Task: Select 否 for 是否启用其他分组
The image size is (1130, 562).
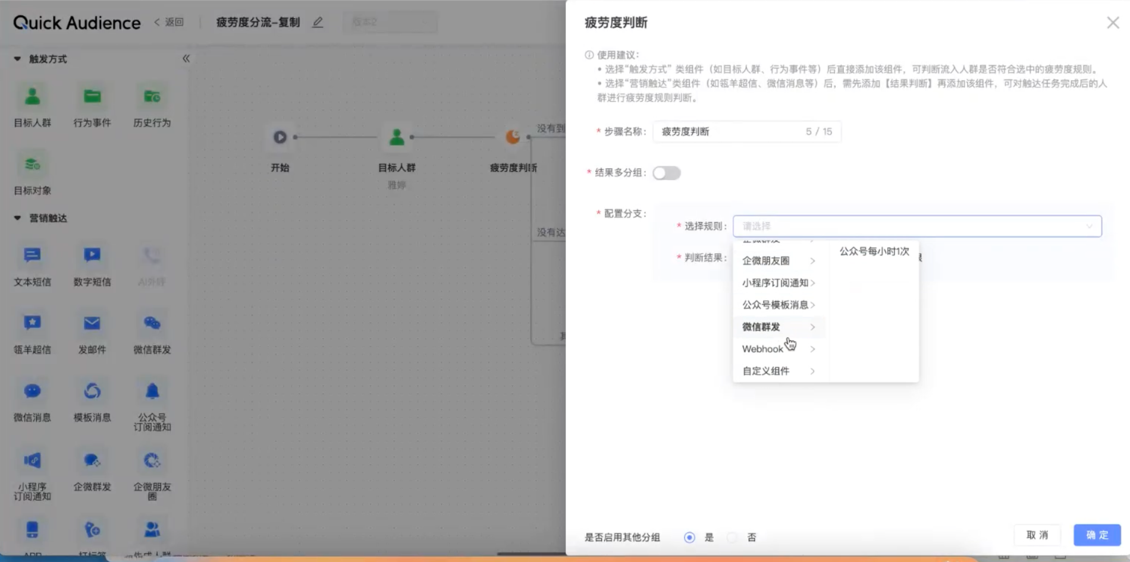Action: coord(732,538)
